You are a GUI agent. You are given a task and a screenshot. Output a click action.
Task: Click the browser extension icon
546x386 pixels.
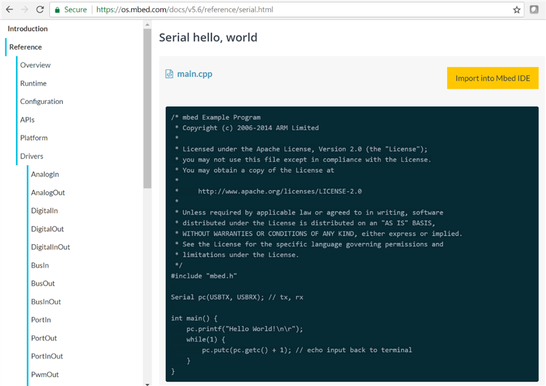coord(534,10)
